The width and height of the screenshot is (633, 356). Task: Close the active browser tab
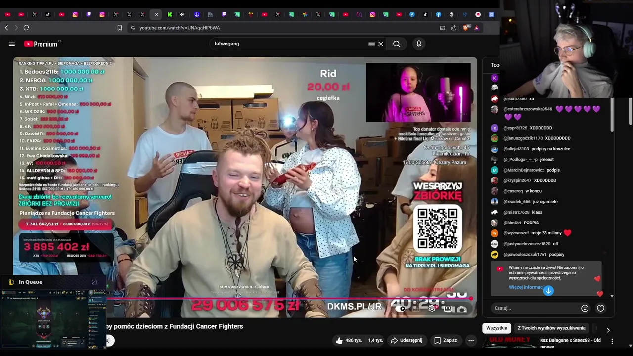click(156, 15)
